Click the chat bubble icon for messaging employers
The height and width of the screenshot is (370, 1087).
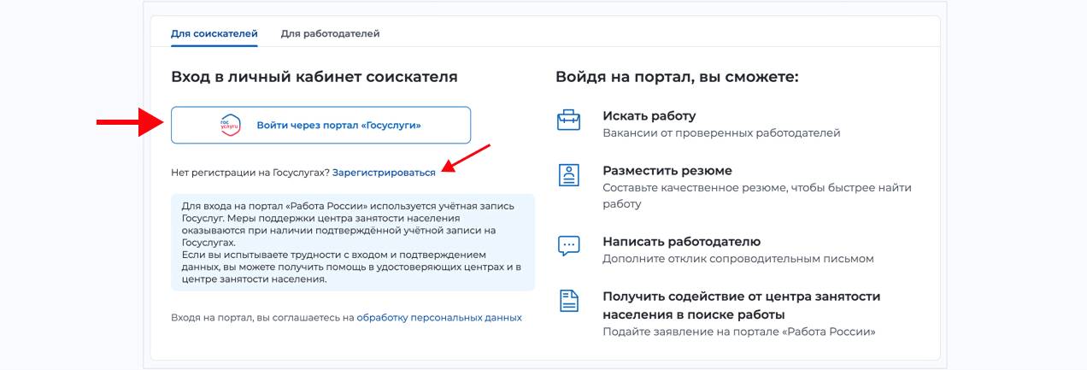[x=568, y=246]
